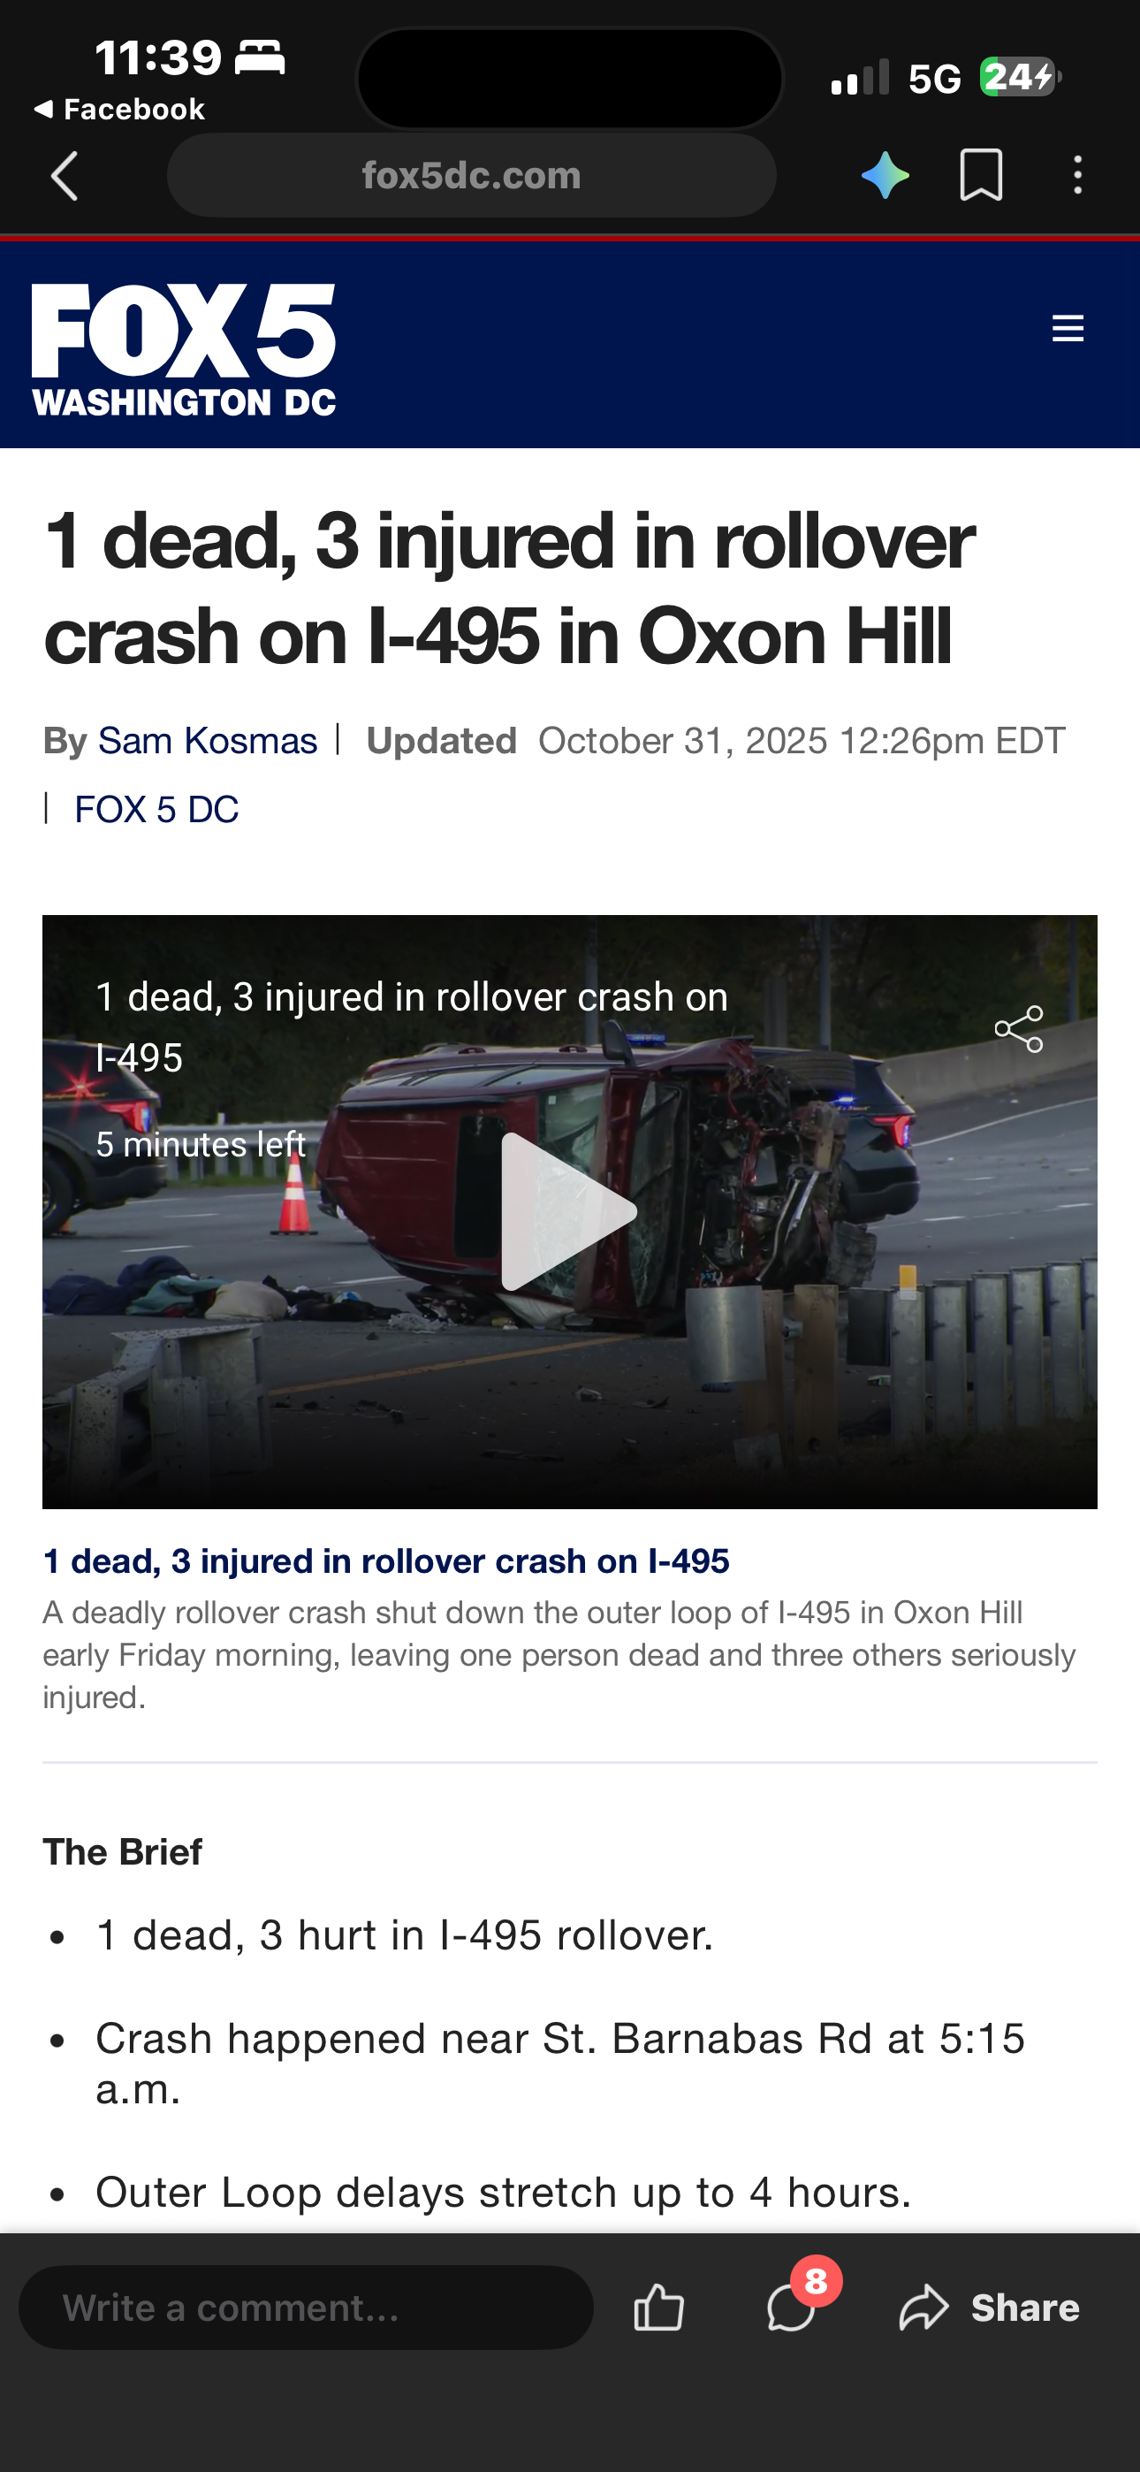Viewport: 1140px width, 2472px height.
Task: Go to FOX 5 Washington DC logo home
Action: (183, 349)
